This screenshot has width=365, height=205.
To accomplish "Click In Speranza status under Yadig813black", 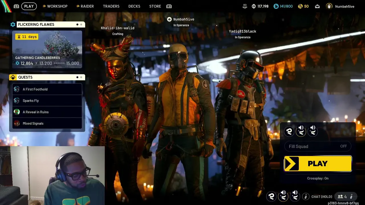I will pyautogui.click(x=242, y=37).
